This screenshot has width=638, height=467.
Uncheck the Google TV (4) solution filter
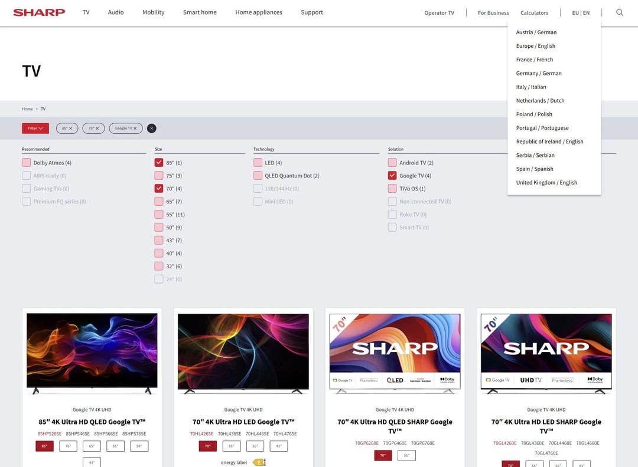392,176
